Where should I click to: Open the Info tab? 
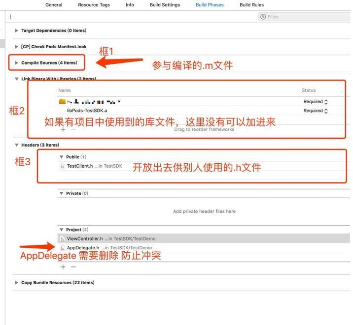[130, 5]
